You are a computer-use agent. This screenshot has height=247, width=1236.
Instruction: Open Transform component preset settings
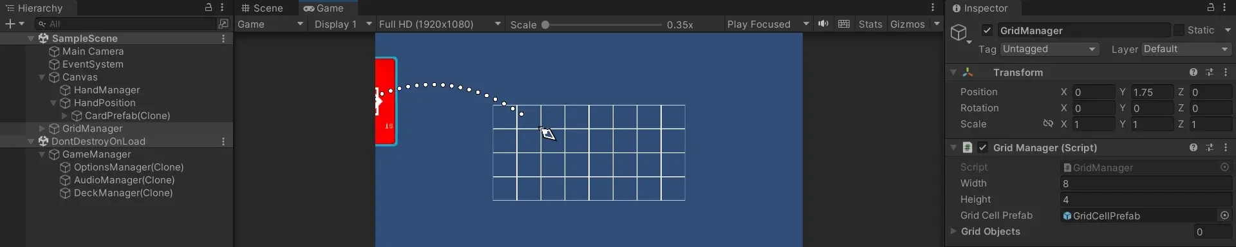coord(1210,72)
